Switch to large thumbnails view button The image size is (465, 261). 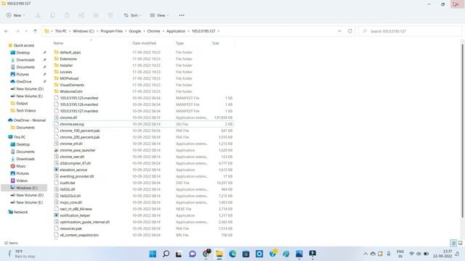pyautogui.click(x=460, y=243)
